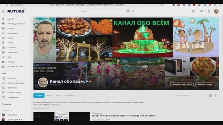Click the verified badge beside the channel name

tap(87, 81)
